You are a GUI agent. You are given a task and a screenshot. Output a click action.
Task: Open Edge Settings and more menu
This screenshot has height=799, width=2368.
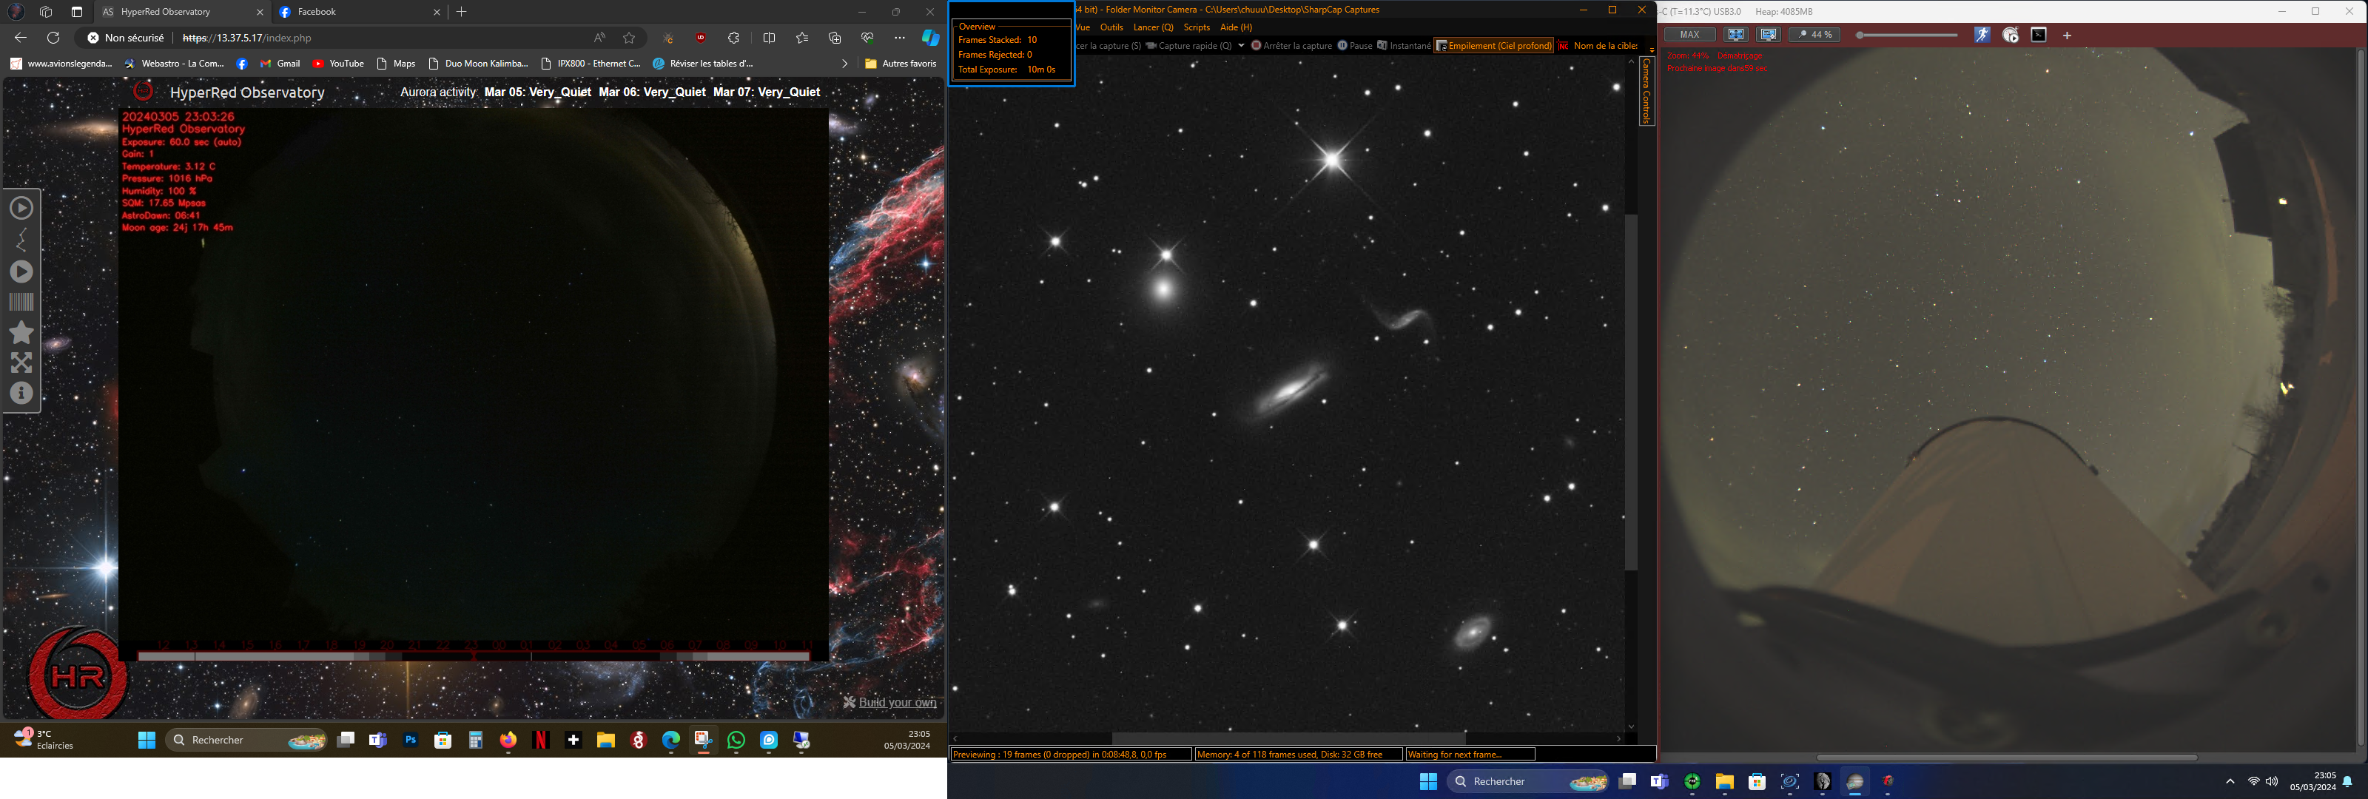pyautogui.click(x=899, y=38)
